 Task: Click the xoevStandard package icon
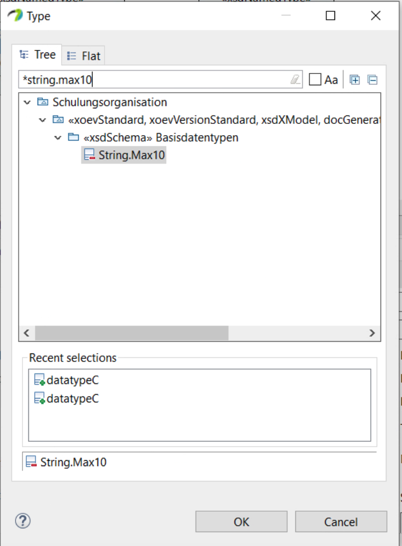pos(58,120)
